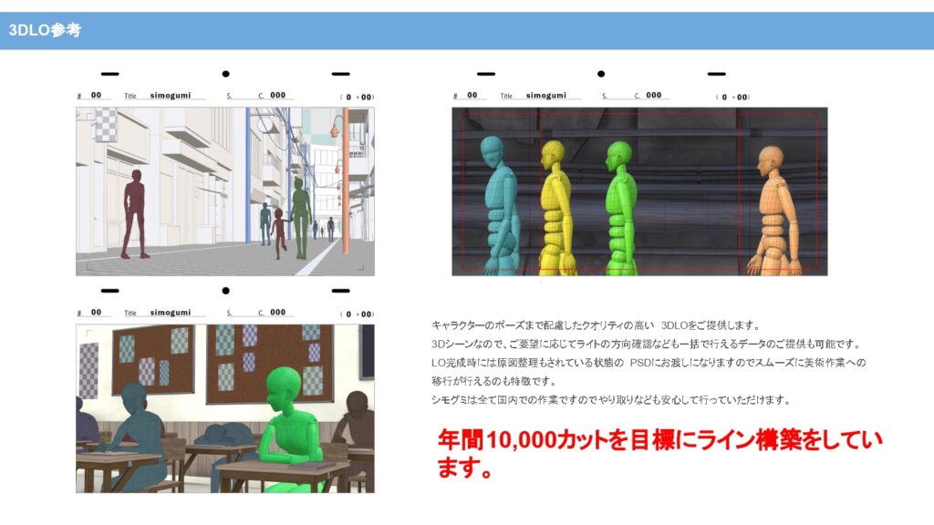The image size is (934, 525).
Task: Open the classroom scene layout image
Action: tap(224, 408)
